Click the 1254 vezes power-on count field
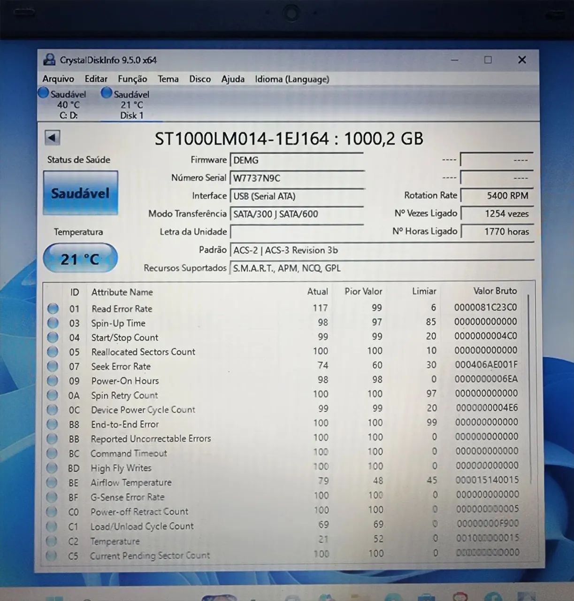The width and height of the screenshot is (574, 601). [497, 213]
